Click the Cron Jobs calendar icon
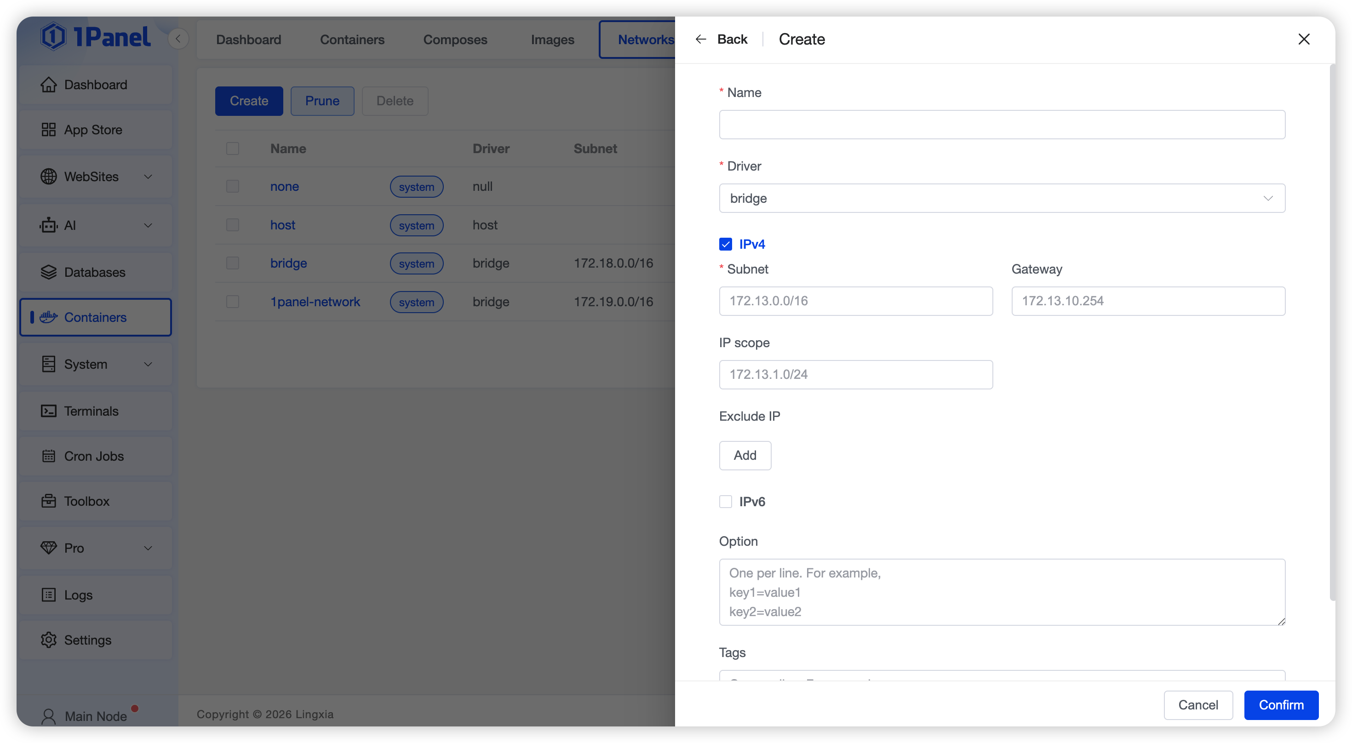 (x=48, y=456)
